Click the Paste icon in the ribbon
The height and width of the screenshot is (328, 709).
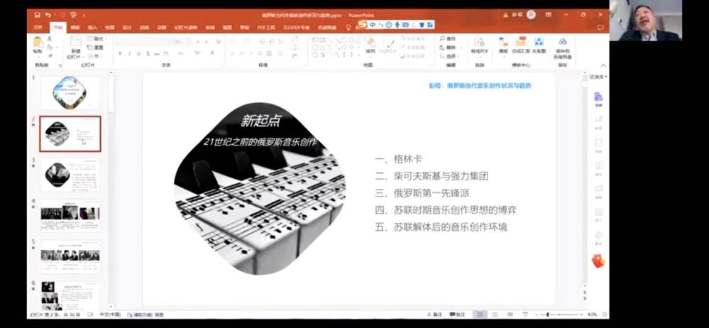38,44
